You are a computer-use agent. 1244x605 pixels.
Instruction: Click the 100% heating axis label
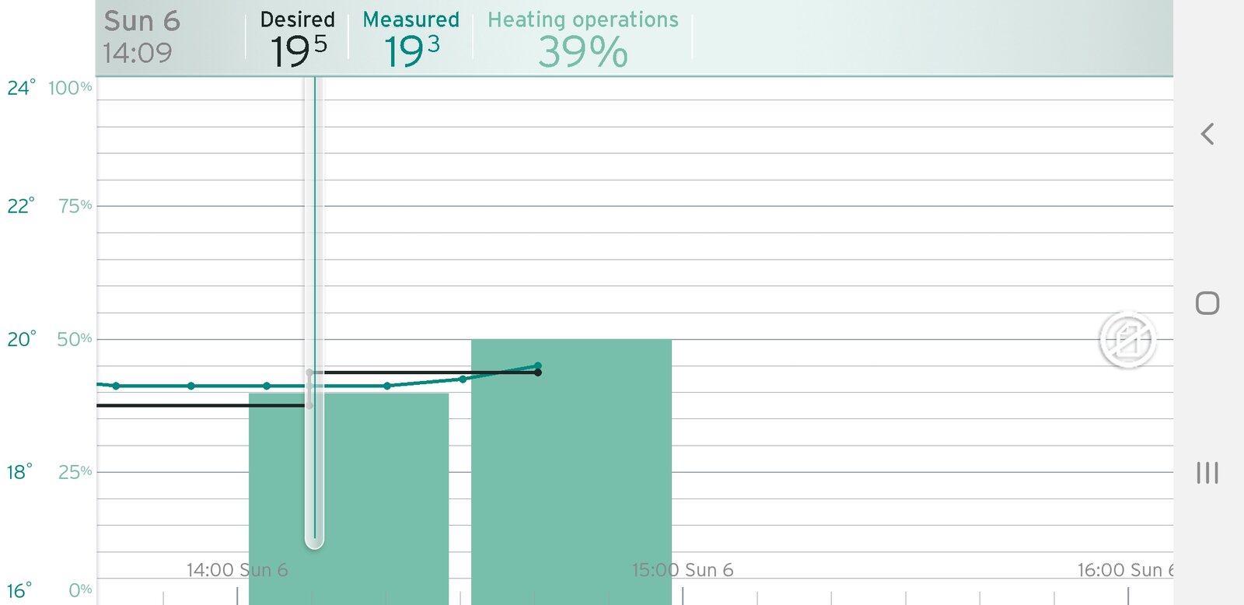click(x=70, y=88)
